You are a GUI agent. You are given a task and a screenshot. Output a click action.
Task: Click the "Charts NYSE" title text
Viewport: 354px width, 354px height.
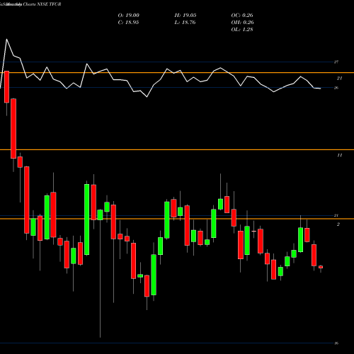[35, 4]
